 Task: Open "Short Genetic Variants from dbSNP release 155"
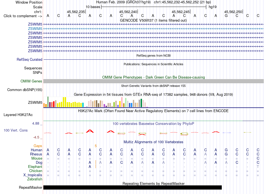point(153,86)
